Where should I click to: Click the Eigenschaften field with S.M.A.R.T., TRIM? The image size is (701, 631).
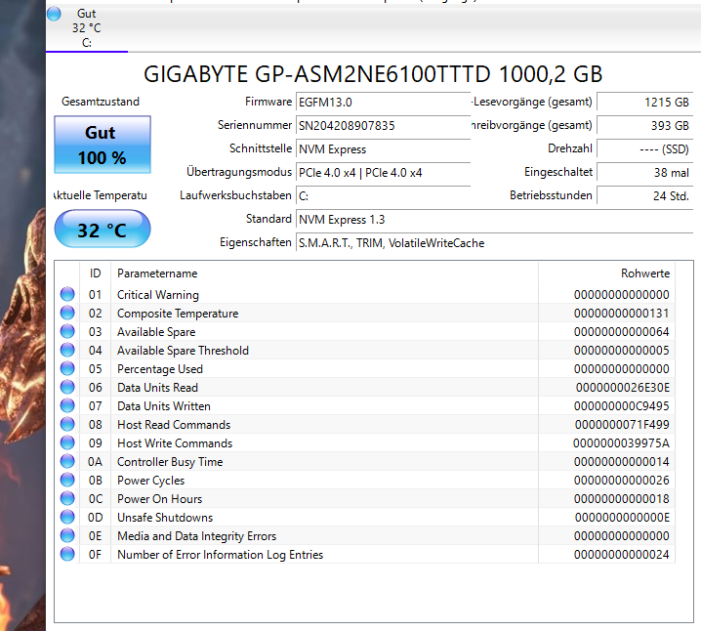coord(494,243)
